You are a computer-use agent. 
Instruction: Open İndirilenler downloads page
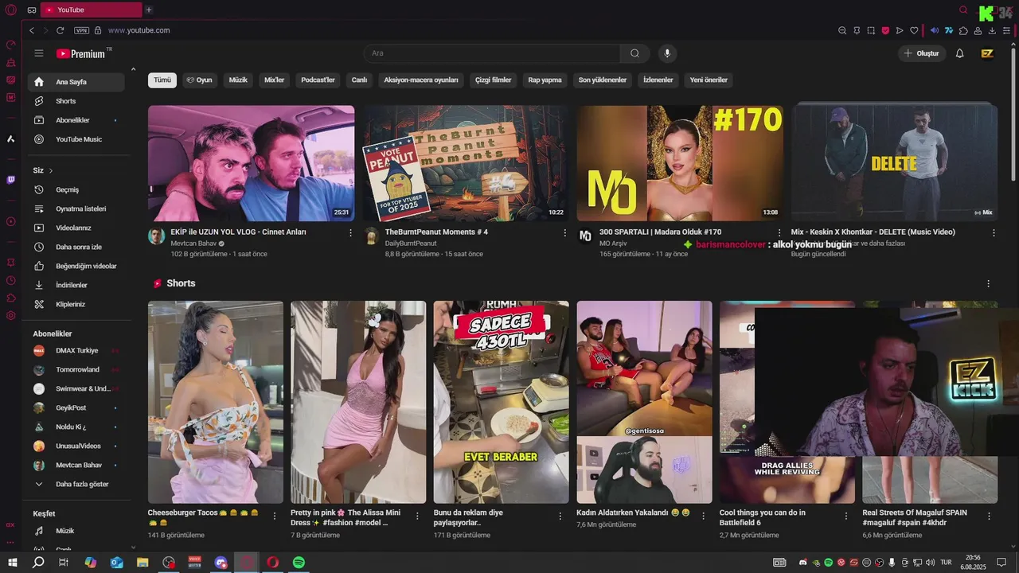tap(76, 285)
